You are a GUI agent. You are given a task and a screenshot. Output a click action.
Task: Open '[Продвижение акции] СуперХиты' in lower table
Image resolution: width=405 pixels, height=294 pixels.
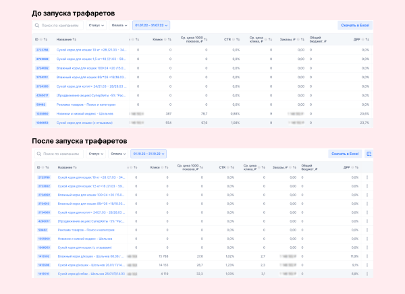pyautogui.click(x=91, y=221)
